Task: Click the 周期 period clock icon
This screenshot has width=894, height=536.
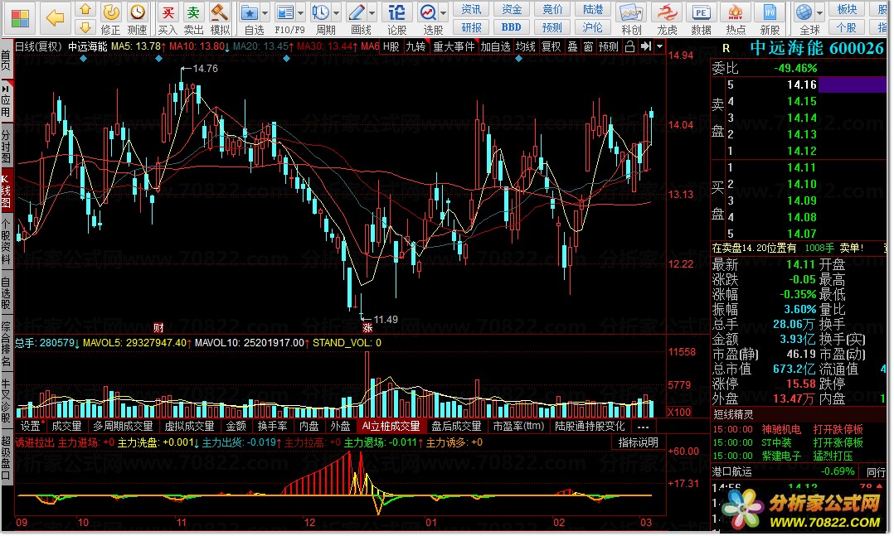Action: click(320, 12)
